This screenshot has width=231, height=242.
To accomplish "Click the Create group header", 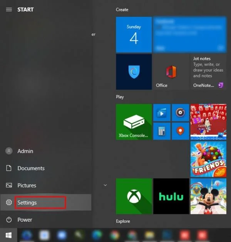I will point(122,10).
